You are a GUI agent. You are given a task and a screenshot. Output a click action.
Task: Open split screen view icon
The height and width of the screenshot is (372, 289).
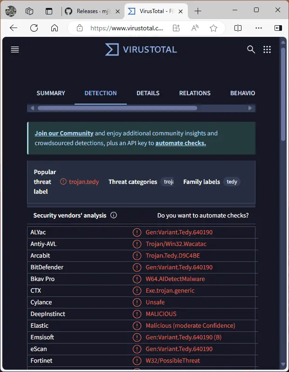pyautogui.click(x=238, y=28)
